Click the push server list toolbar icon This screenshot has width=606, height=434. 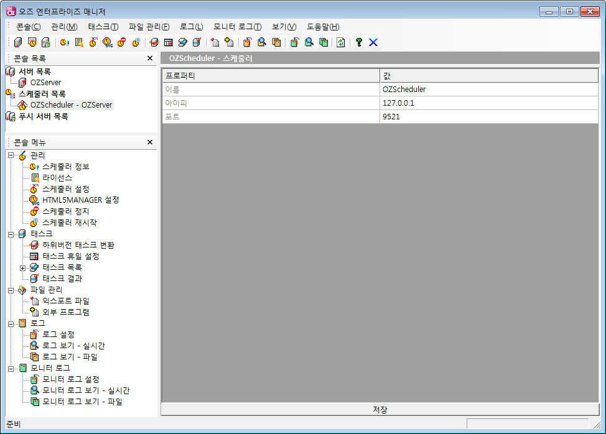[x=46, y=42]
